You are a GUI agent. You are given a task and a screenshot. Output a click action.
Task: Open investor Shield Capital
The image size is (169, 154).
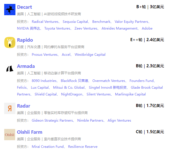(46, 94)
